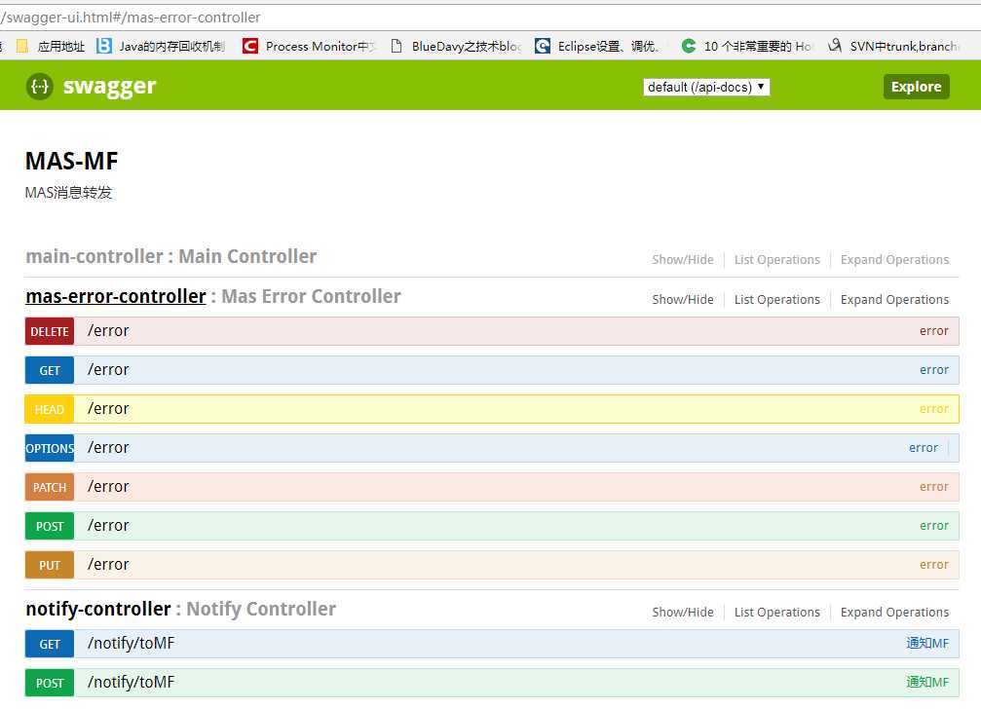Click Expand Operations for main-controller
This screenshot has width=981, height=709.
(x=894, y=259)
